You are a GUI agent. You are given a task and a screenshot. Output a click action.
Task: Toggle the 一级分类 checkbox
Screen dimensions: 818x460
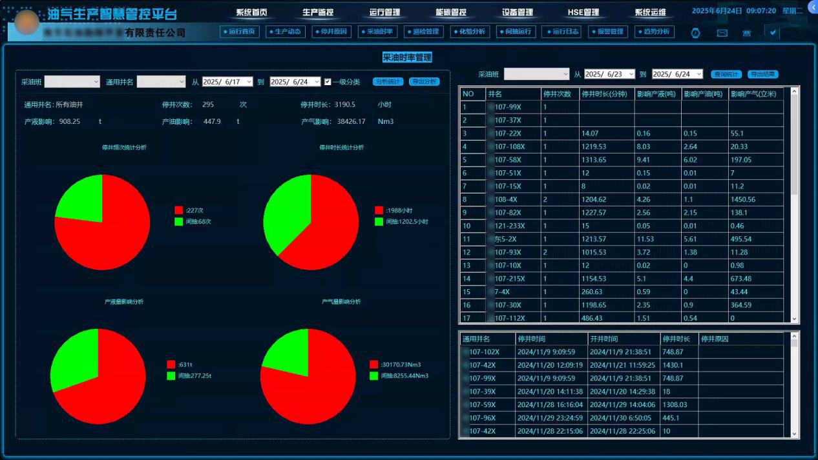coord(328,82)
